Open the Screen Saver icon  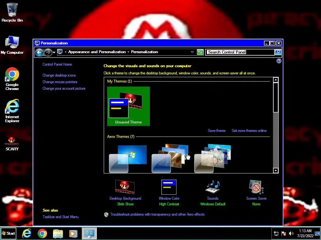[256, 187]
